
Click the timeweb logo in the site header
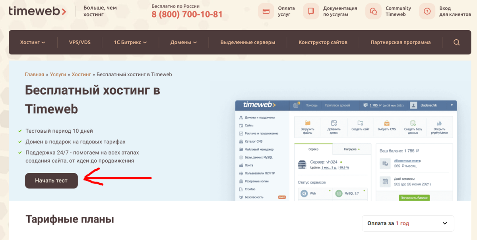pos(37,11)
